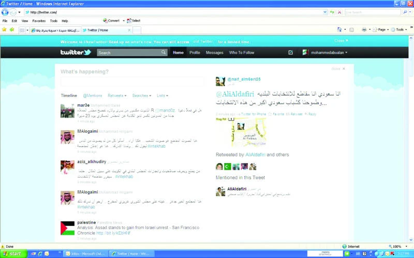Viewport: 414px width, 258px height.
Task: Select the @Mentions tab
Action: pyautogui.click(x=93, y=95)
